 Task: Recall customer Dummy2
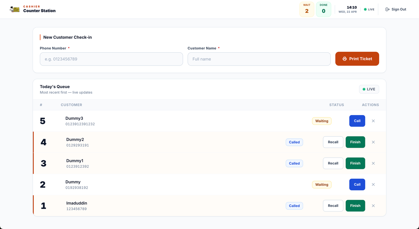point(333,142)
